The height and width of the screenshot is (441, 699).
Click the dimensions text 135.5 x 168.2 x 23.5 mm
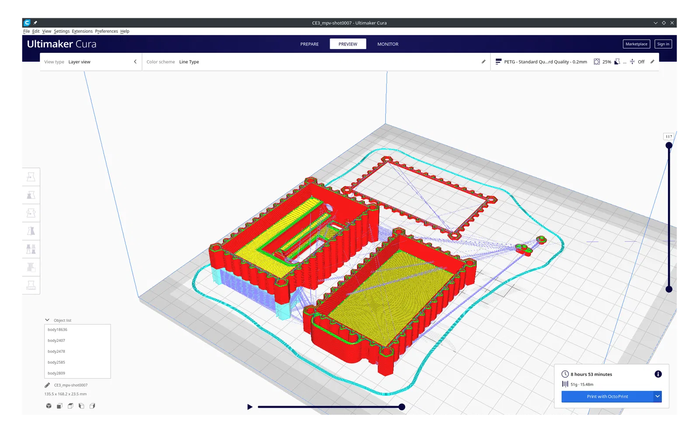click(x=66, y=394)
